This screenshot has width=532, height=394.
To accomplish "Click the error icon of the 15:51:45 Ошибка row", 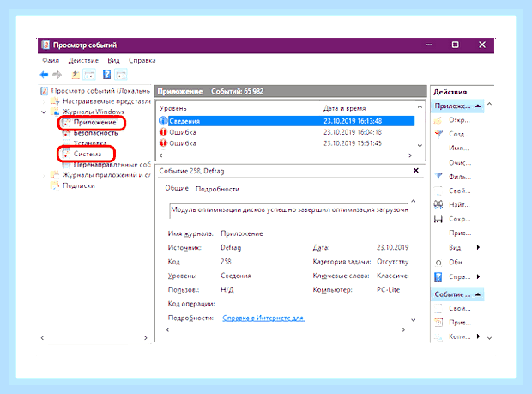I will tap(163, 143).
